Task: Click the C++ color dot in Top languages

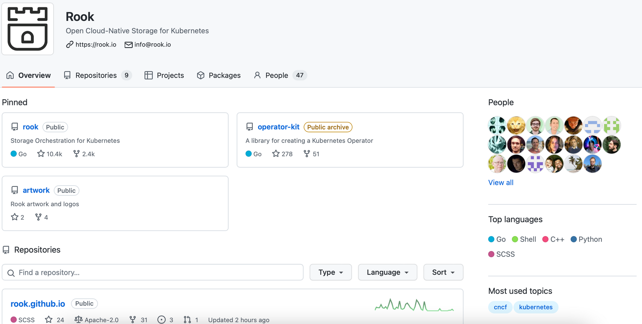Action: pos(545,239)
